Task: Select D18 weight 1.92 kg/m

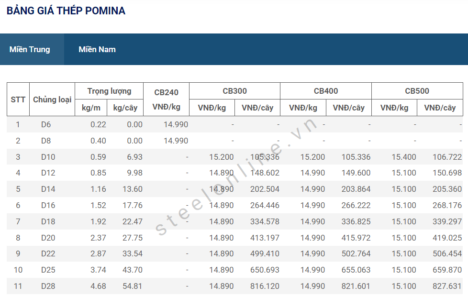Action: pyautogui.click(x=98, y=221)
